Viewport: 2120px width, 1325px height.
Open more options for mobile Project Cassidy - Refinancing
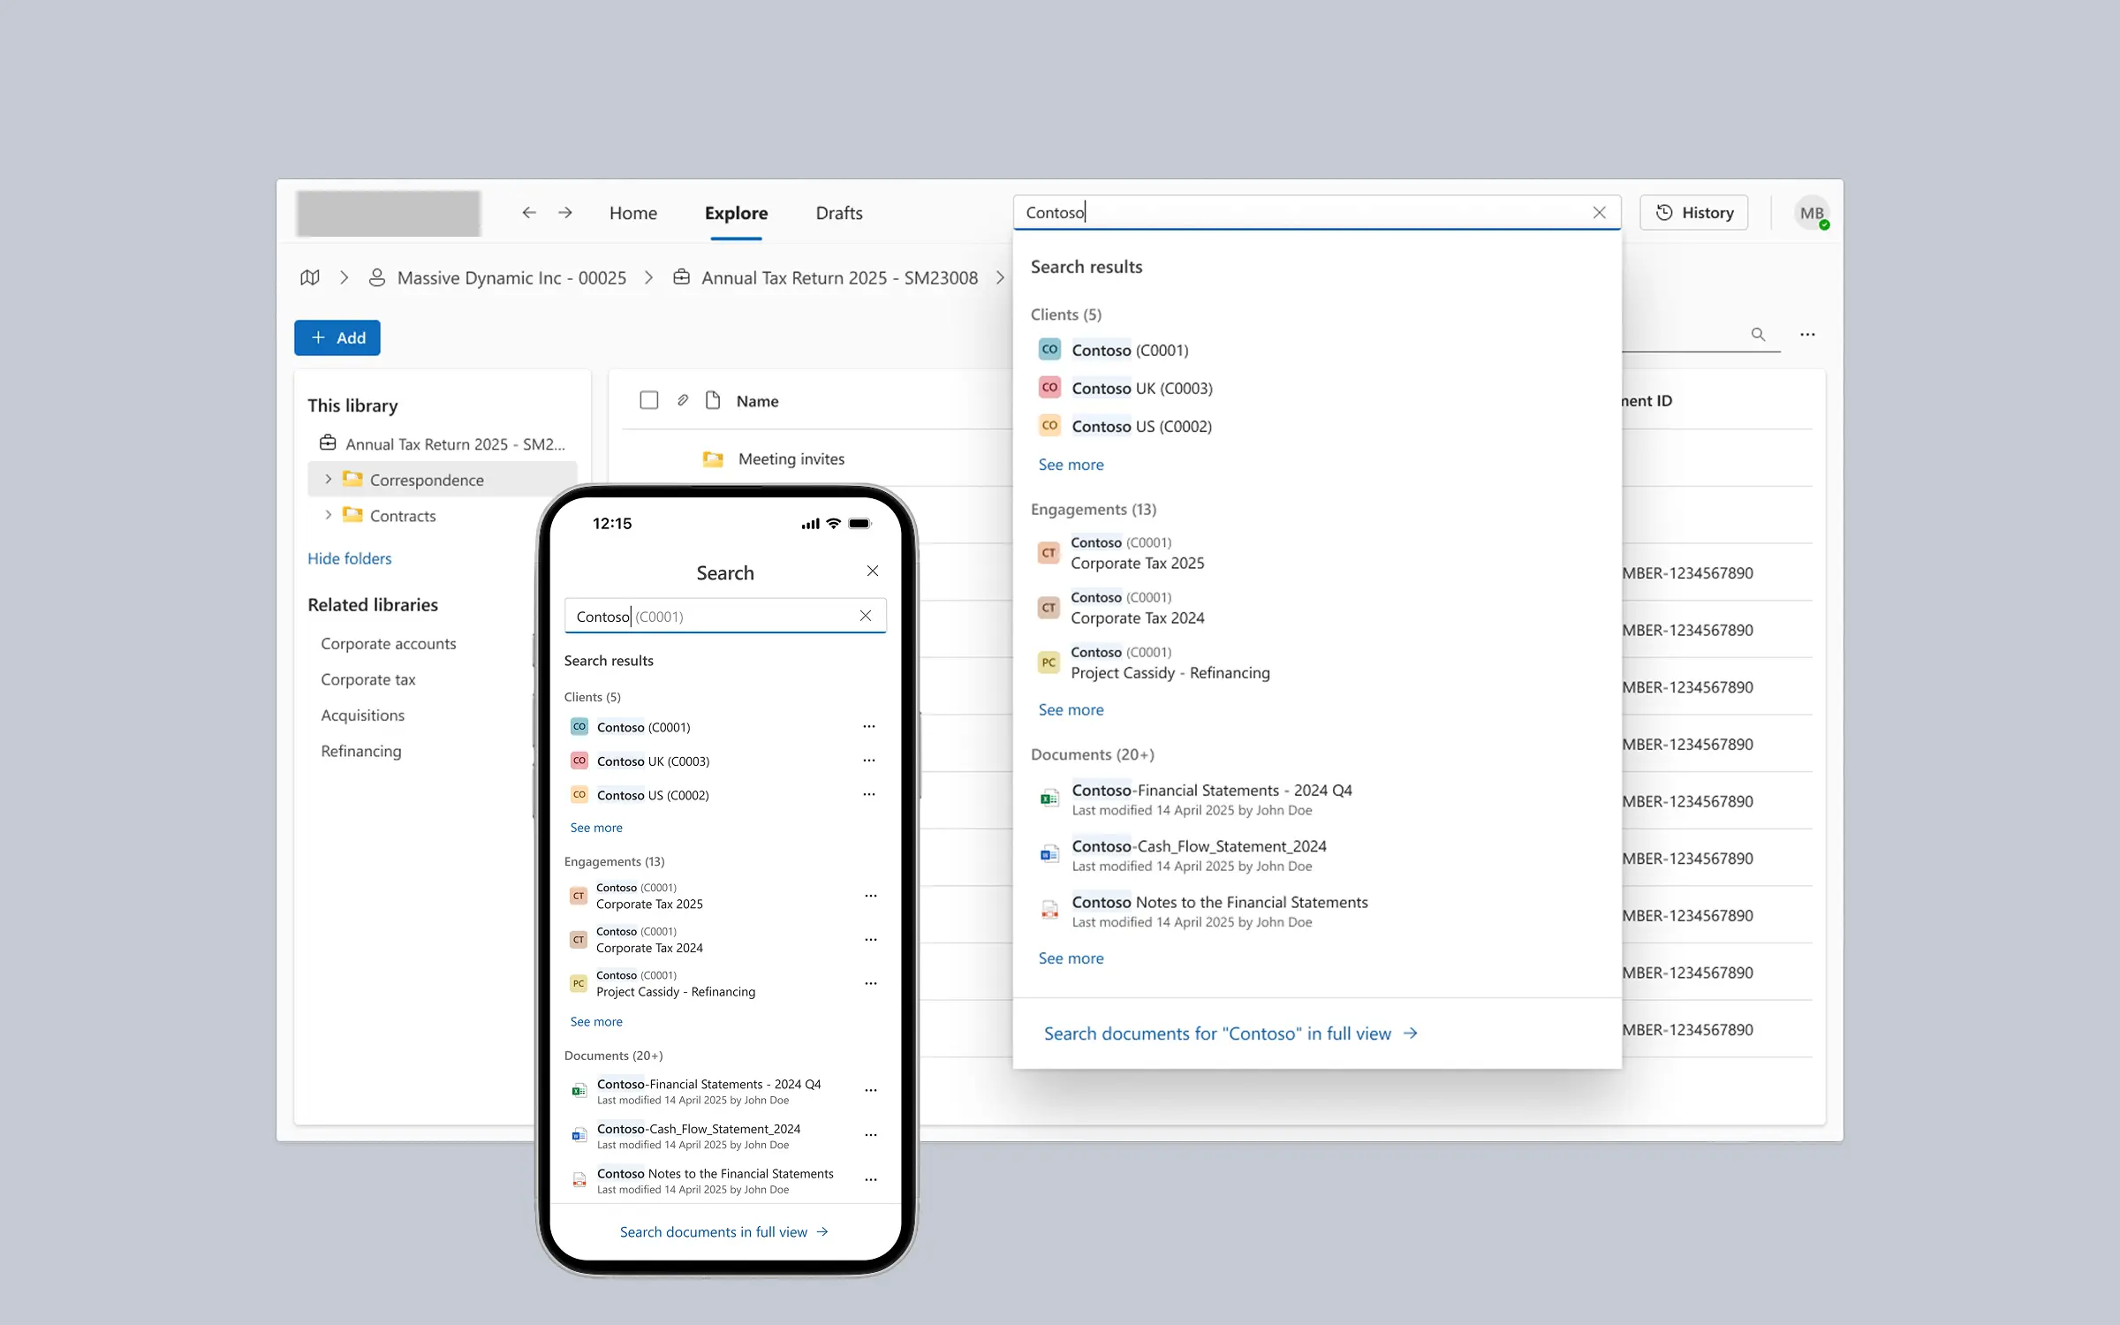pyautogui.click(x=871, y=983)
